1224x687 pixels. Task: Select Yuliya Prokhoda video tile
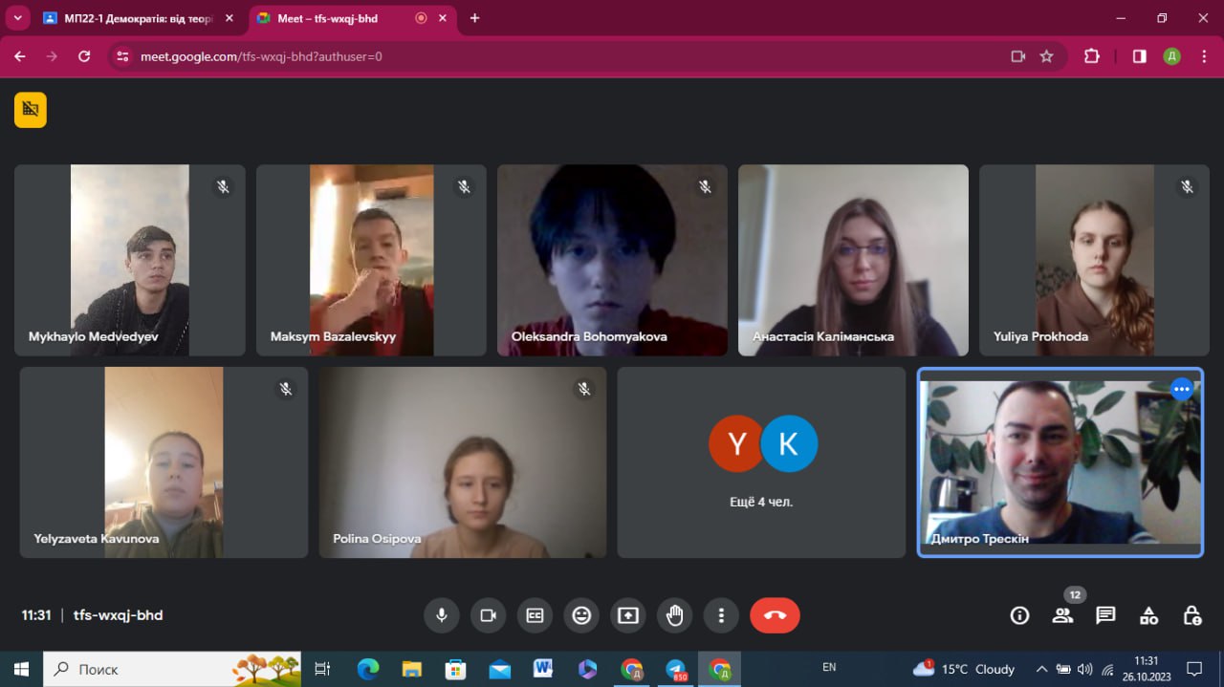pos(1094,260)
